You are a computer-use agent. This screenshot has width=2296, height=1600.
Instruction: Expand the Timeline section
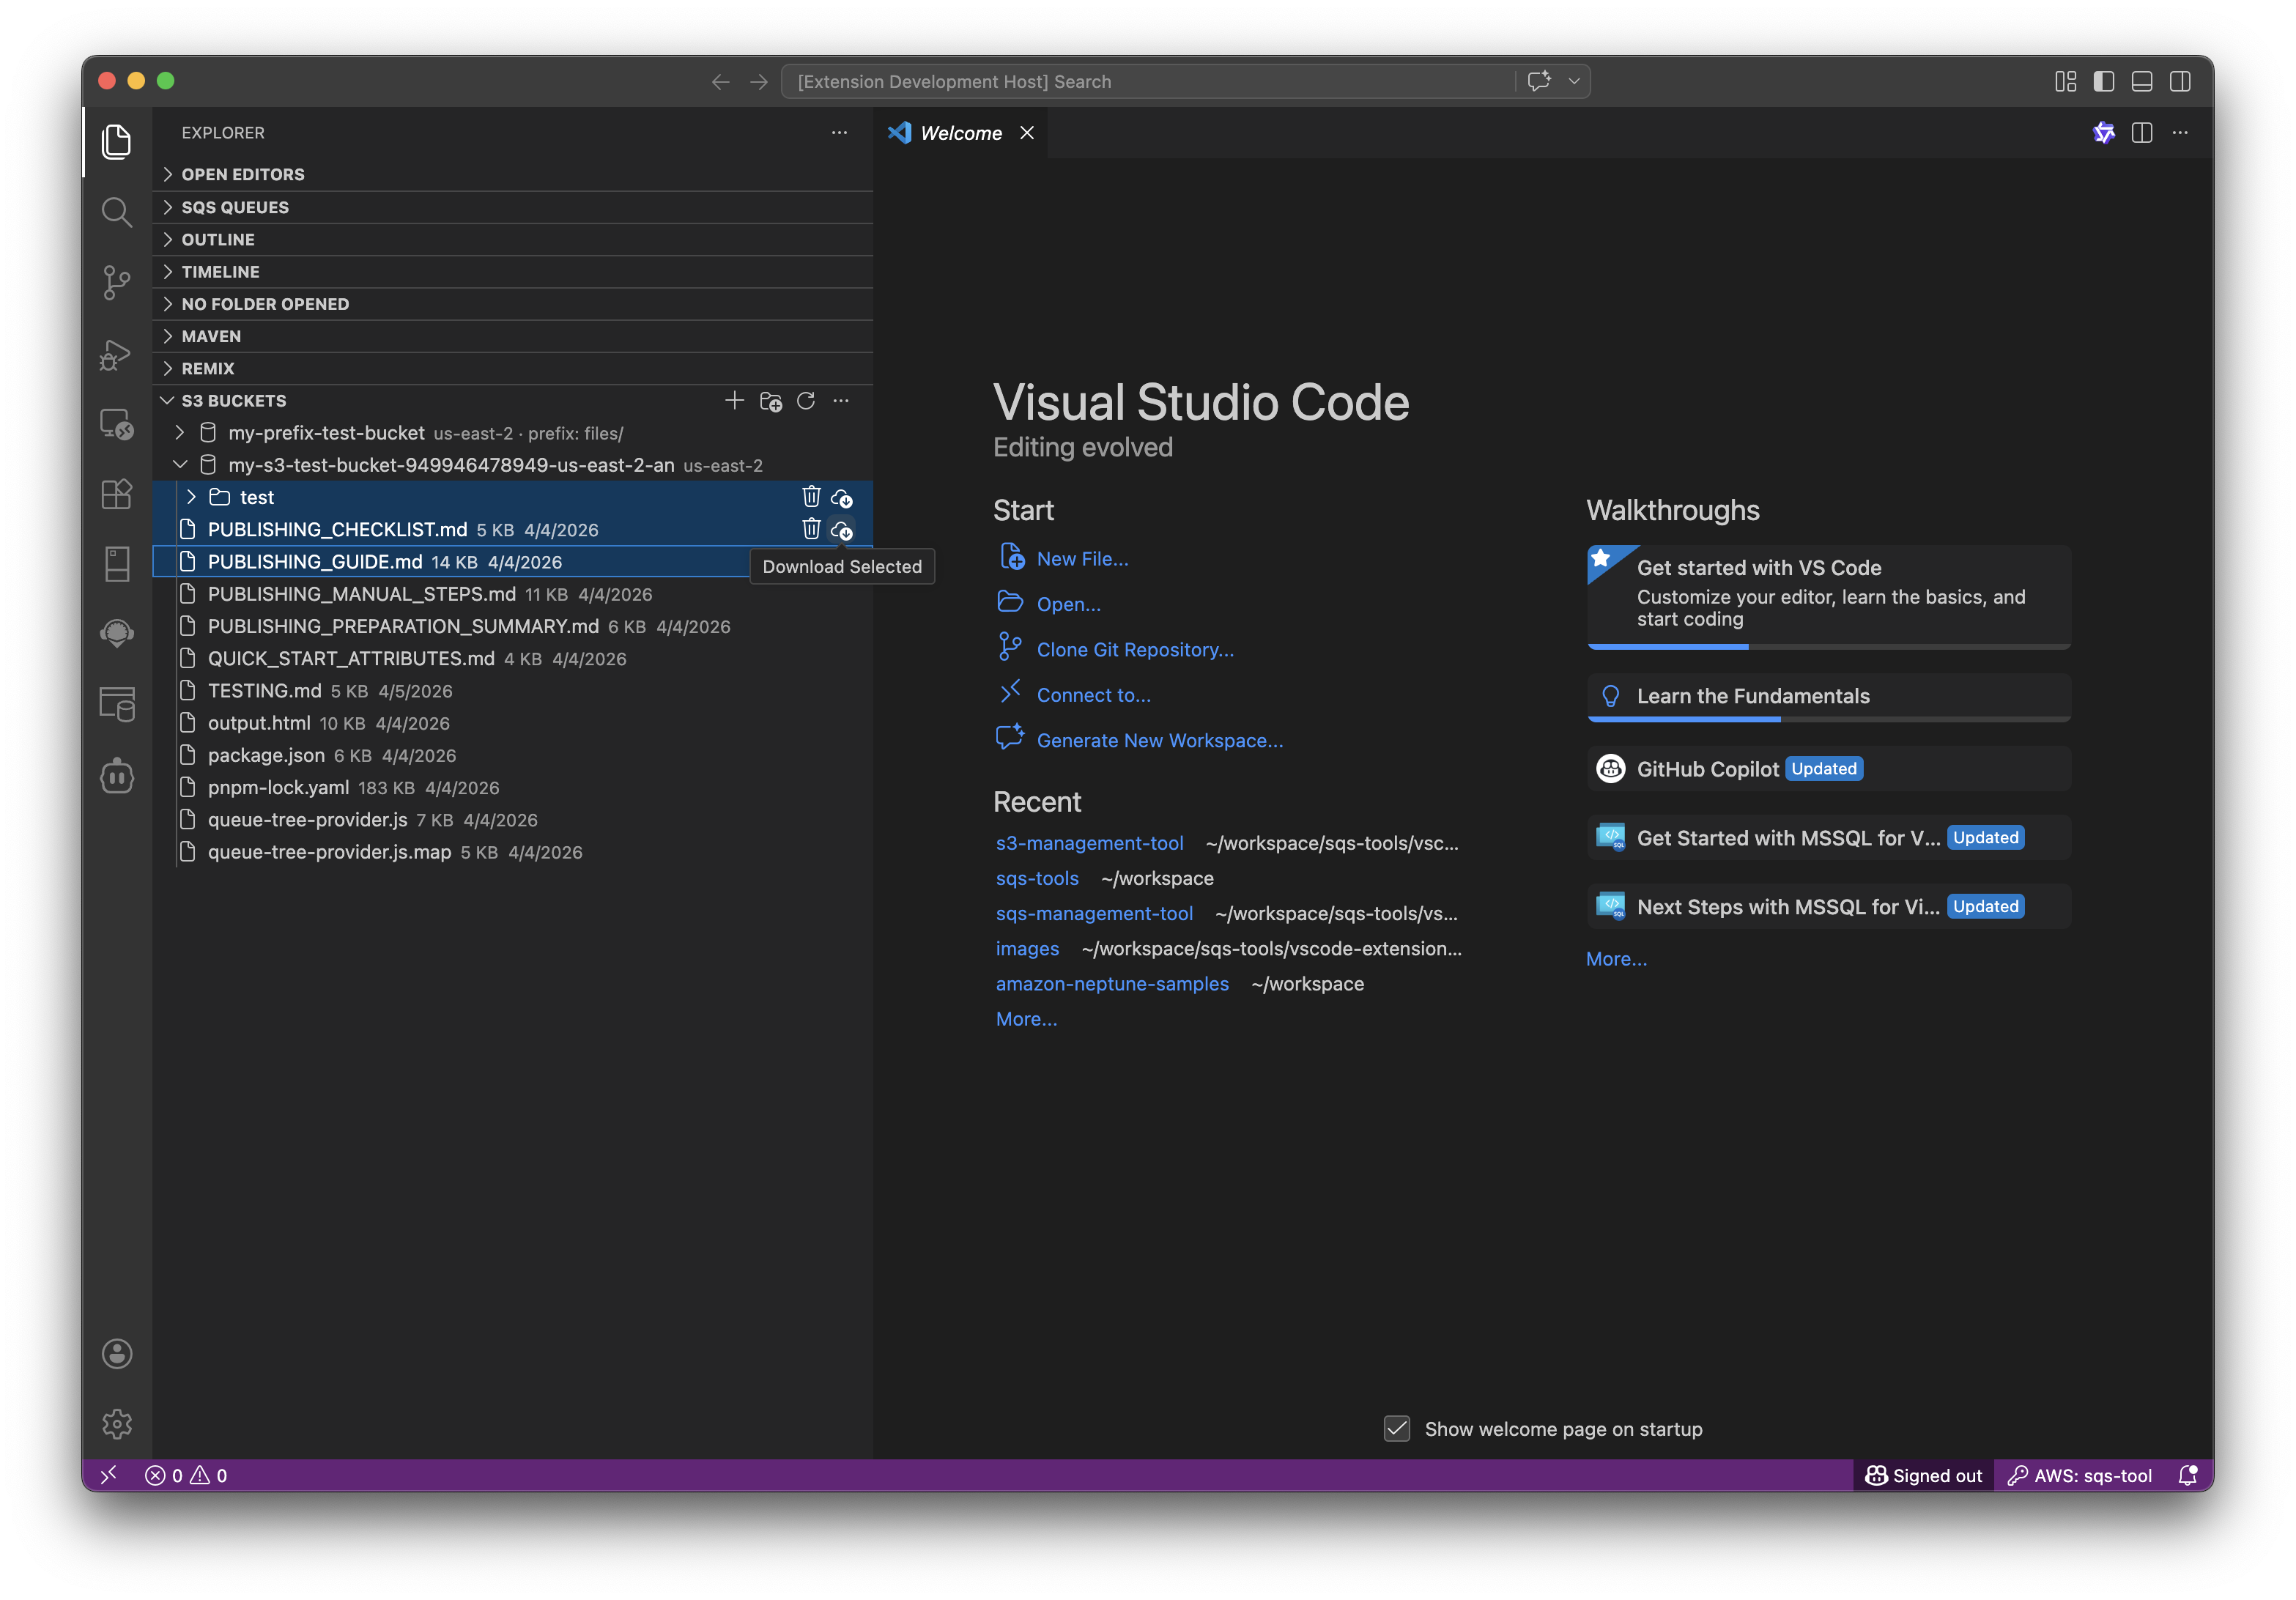[512, 271]
